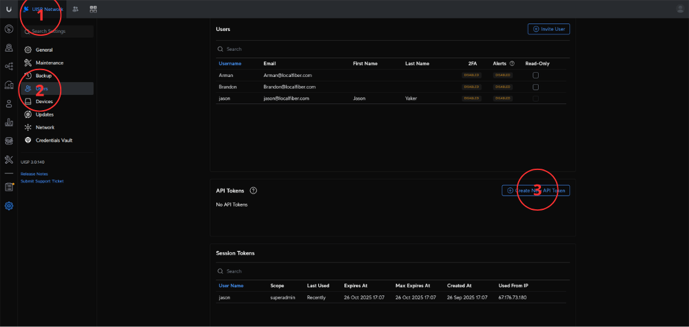Click the help icon next to Alerts
689x327 pixels.
point(512,63)
